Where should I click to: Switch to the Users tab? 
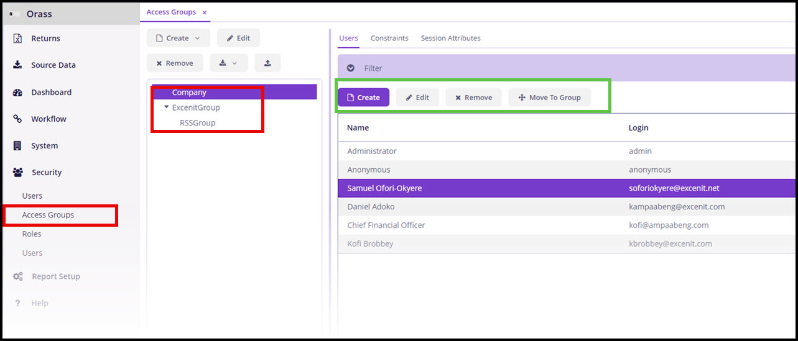coord(348,39)
